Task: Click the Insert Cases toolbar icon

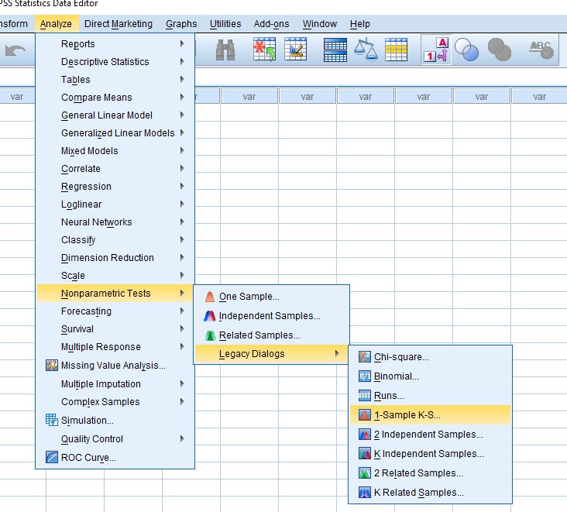Action: (x=264, y=49)
